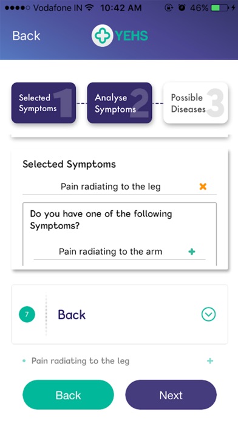Tap the alarm clock status icon

coord(182,8)
